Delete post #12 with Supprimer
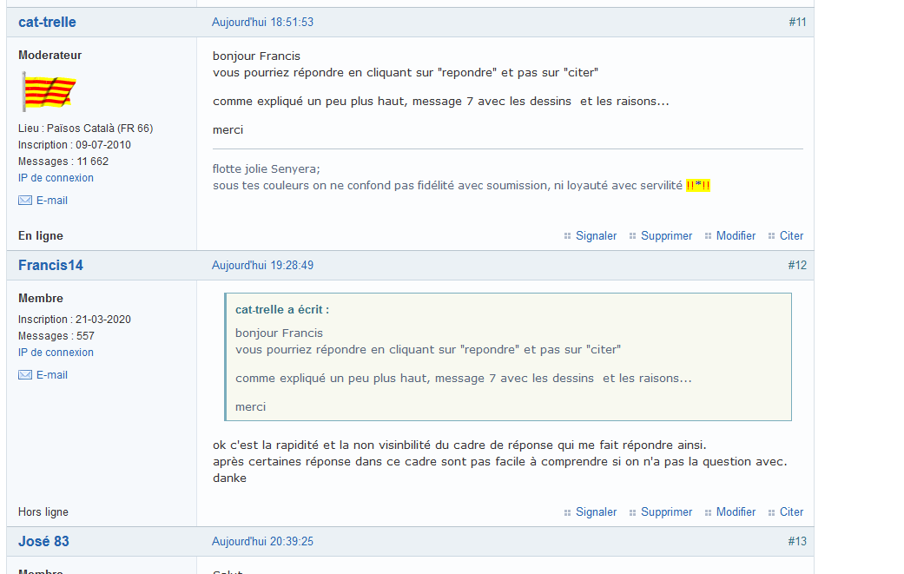The width and height of the screenshot is (904, 574). (666, 511)
